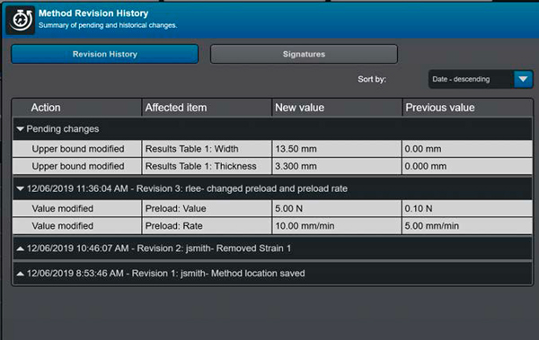Expand Revision 1 Method location saved
Viewport: 539px width, 340px height.
click(x=21, y=274)
